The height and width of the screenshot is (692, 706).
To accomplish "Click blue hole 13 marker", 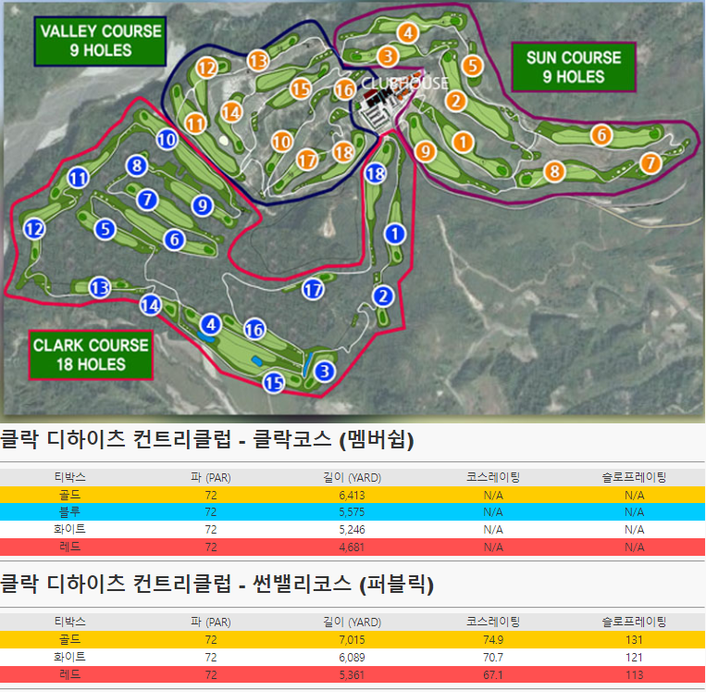I will click(x=100, y=287).
